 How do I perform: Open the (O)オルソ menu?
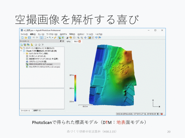(x=81, y=34)
